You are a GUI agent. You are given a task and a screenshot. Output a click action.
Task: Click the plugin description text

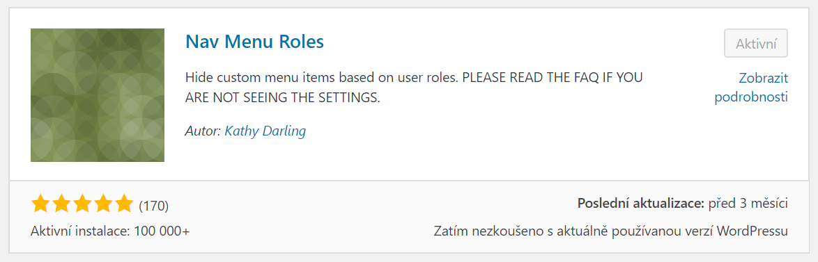pos(414,88)
